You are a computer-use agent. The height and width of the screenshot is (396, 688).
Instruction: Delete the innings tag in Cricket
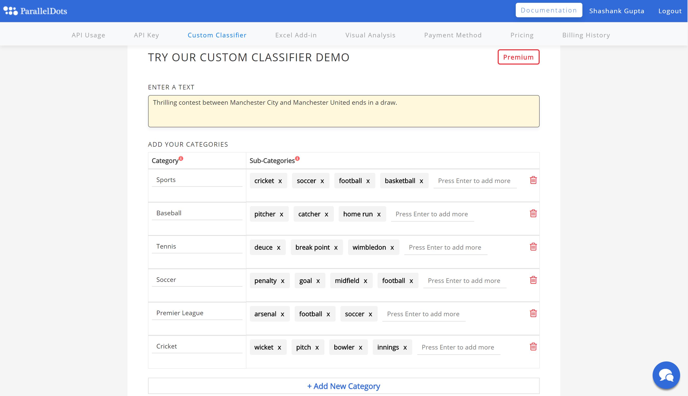click(405, 348)
